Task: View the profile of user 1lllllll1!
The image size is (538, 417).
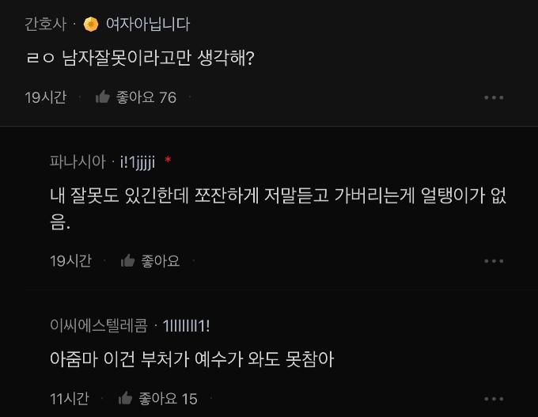Action: (186, 325)
